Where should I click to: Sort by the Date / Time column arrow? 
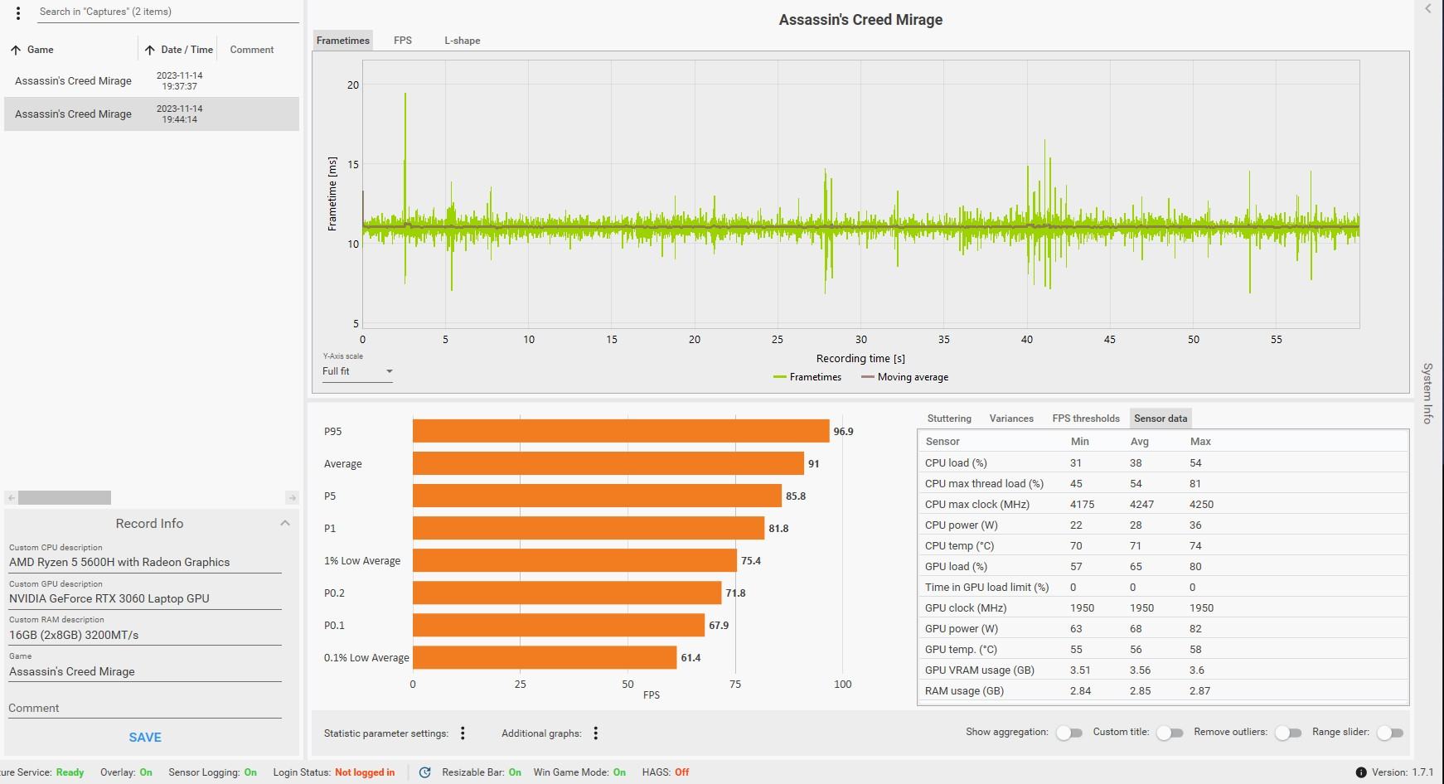[x=149, y=50]
